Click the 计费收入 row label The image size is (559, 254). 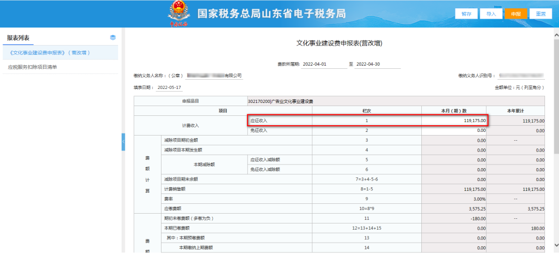click(190, 126)
